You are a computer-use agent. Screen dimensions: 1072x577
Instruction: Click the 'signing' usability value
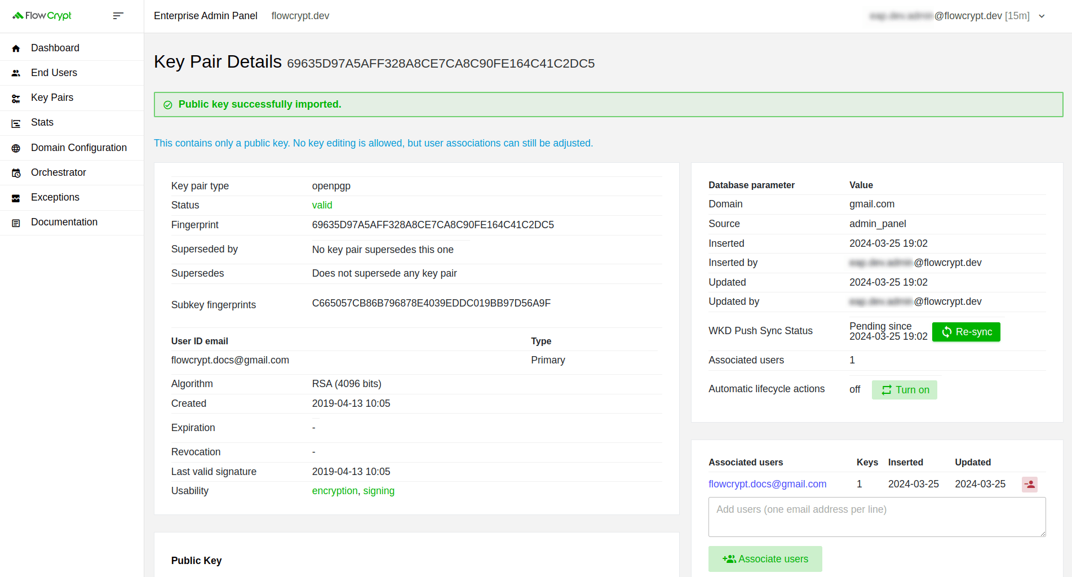379,491
